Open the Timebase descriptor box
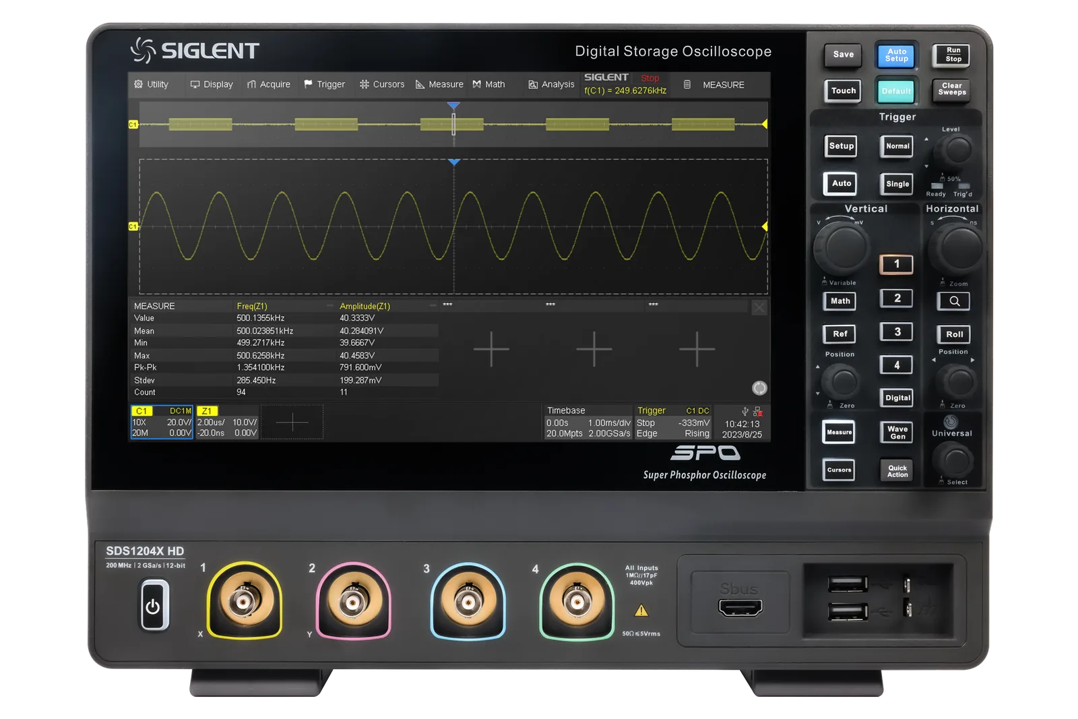The image size is (1078, 719). click(x=588, y=422)
